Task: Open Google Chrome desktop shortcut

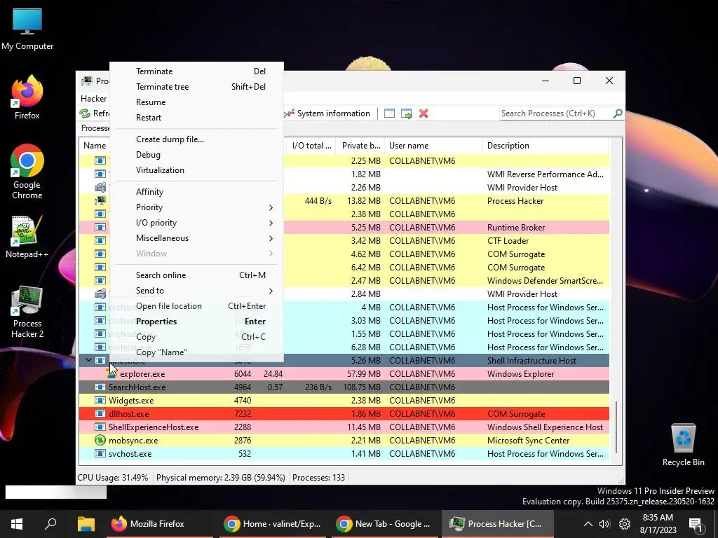Action: coord(27,172)
